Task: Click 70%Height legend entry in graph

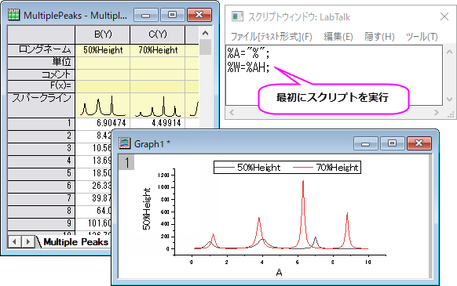Action: 326,168
